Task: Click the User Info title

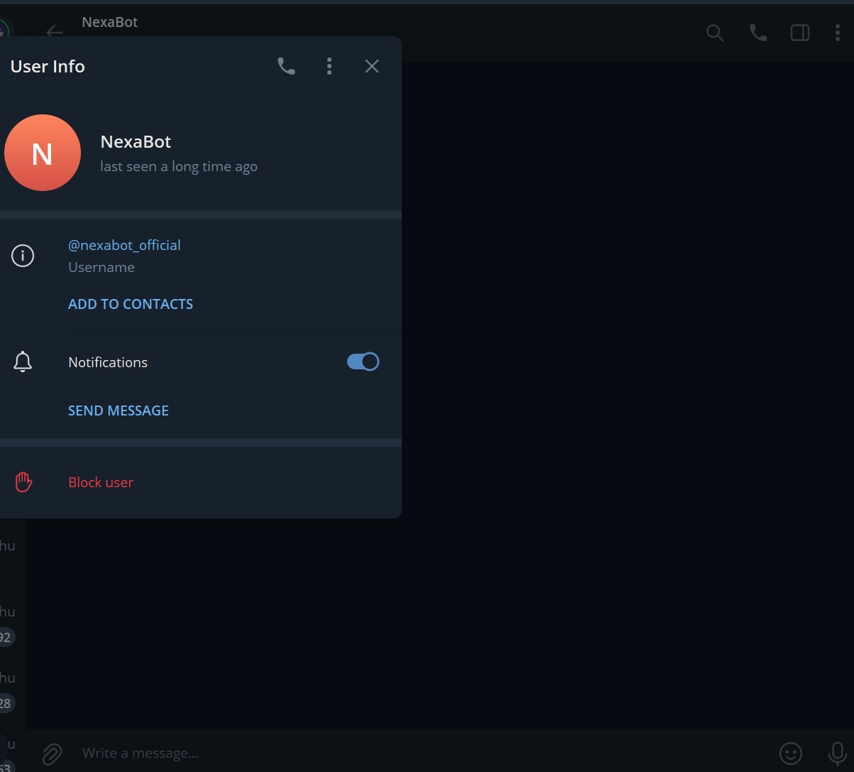Action: coord(48,66)
